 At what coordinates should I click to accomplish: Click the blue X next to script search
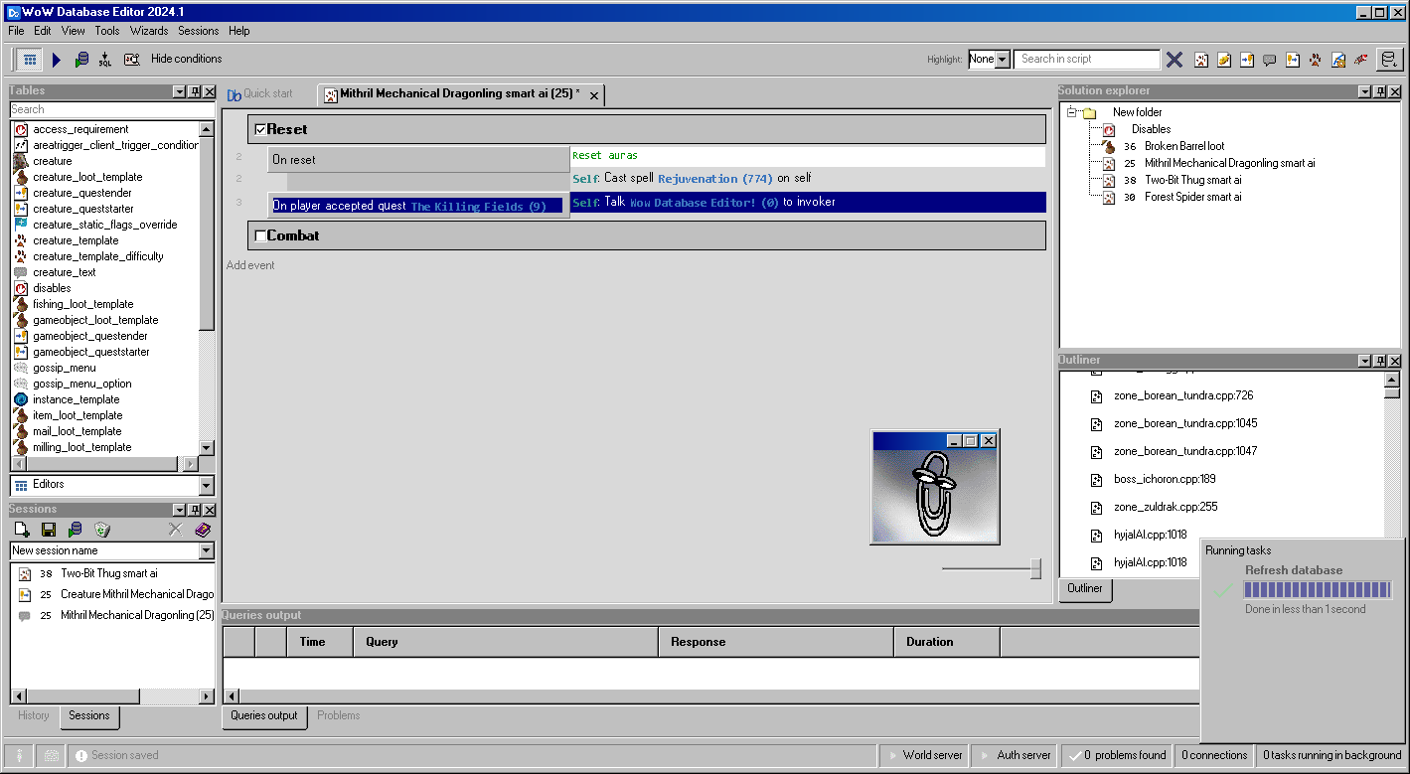(x=1174, y=60)
